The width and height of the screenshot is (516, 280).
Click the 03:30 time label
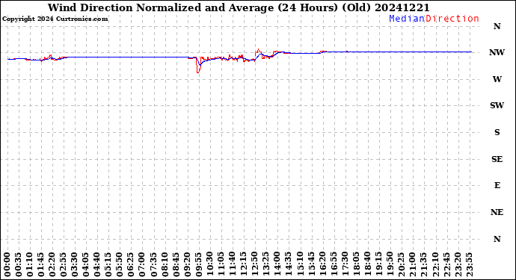[75, 265]
